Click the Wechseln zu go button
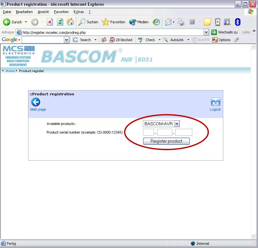The height and width of the screenshot is (248, 258). (224, 32)
